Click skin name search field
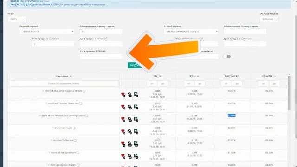The width and height of the screenshot is (297, 167). (x=64, y=83)
